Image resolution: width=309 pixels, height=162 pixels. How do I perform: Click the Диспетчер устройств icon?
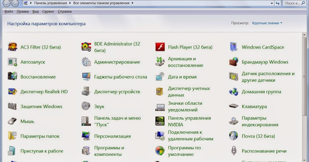[86, 92]
